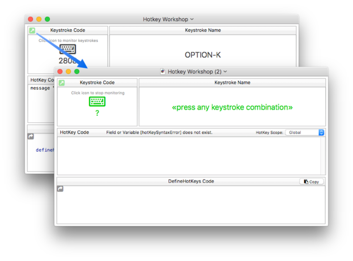
Task: Close the back Hotkey Workshop window
Action: tap(30, 19)
